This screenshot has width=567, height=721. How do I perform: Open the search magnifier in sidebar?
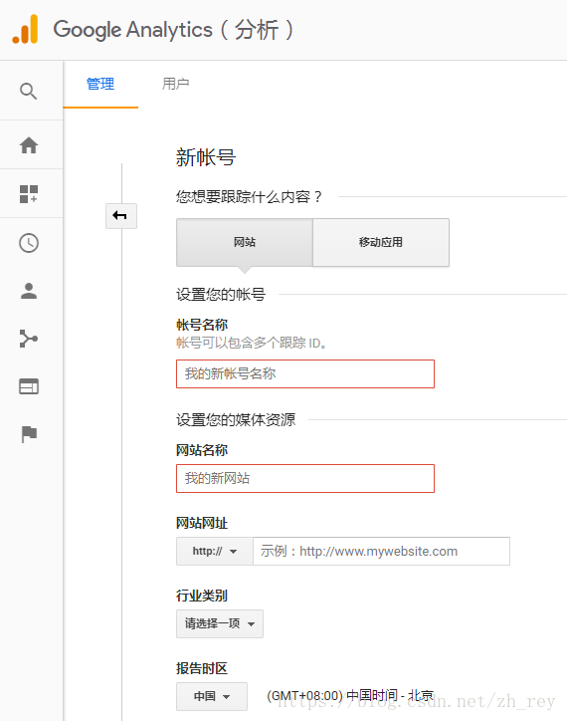point(29,91)
